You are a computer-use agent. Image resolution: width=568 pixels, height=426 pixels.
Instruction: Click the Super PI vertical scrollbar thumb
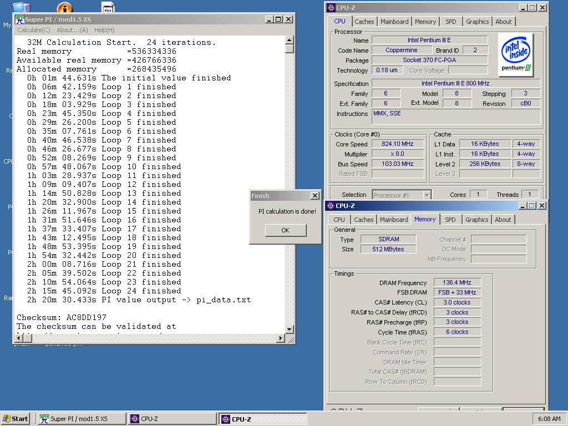[290, 49]
